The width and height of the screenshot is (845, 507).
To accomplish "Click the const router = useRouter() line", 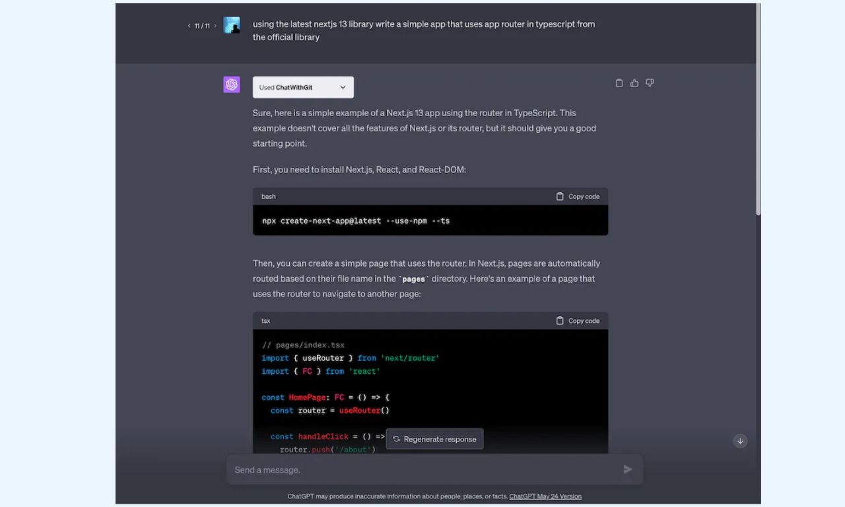I will pos(330,411).
